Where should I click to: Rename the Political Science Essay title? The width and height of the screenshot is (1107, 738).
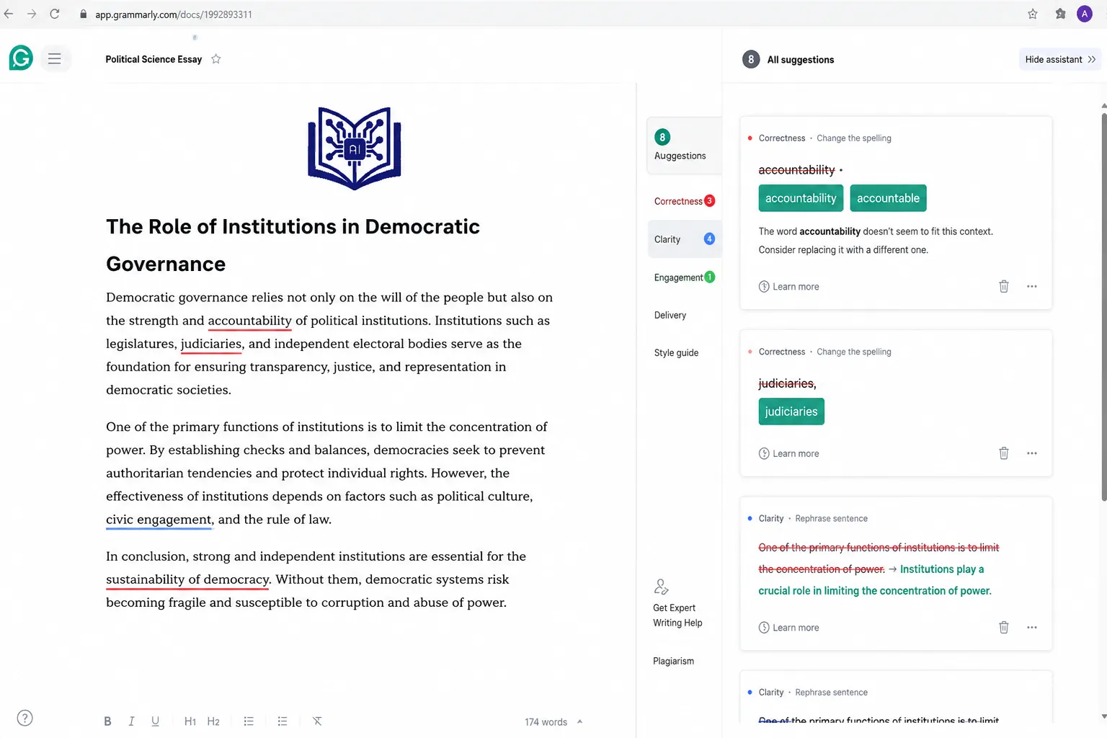pos(154,59)
